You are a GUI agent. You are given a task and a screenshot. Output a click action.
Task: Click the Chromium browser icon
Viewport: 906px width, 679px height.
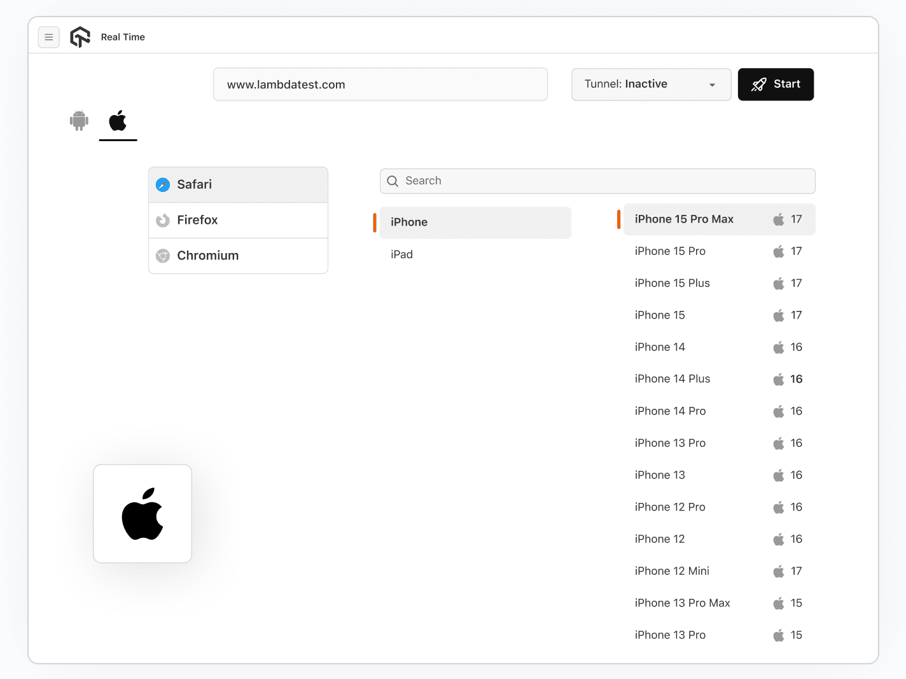[163, 256]
